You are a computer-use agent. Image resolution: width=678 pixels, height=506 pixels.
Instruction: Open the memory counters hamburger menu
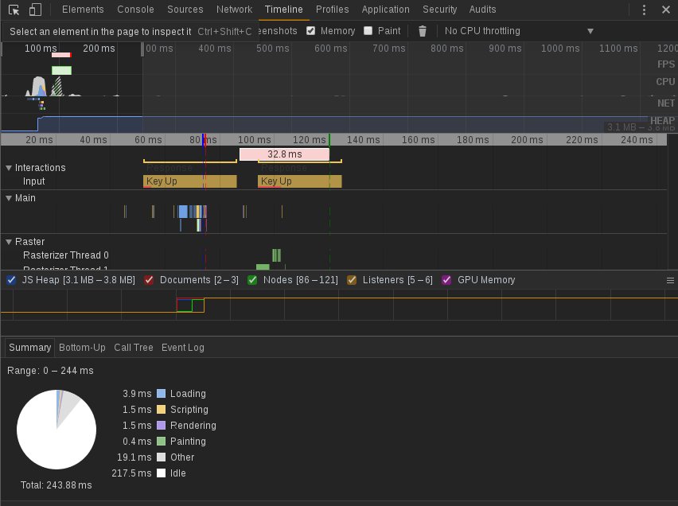pyautogui.click(x=670, y=281)
